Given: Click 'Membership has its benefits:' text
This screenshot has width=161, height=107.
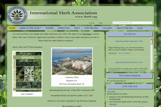Looking at the screenshot, I should point(117,94).
